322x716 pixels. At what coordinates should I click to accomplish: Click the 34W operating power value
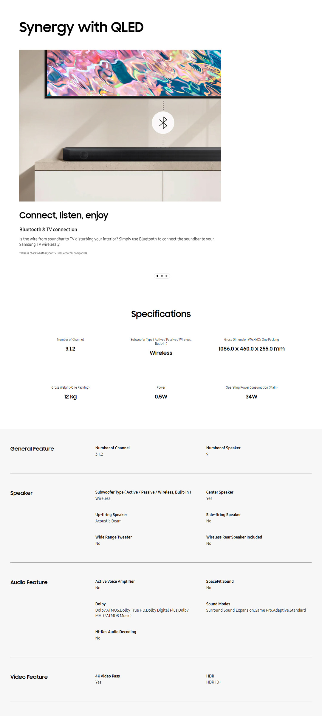pyautogui.click(x=251, y=397)
